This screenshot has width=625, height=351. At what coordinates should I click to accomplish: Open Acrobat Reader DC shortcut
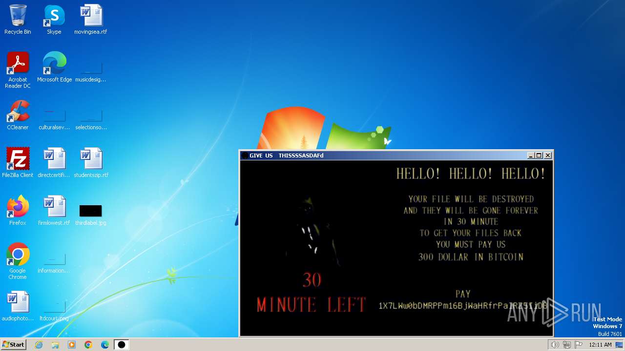point(18,70)
